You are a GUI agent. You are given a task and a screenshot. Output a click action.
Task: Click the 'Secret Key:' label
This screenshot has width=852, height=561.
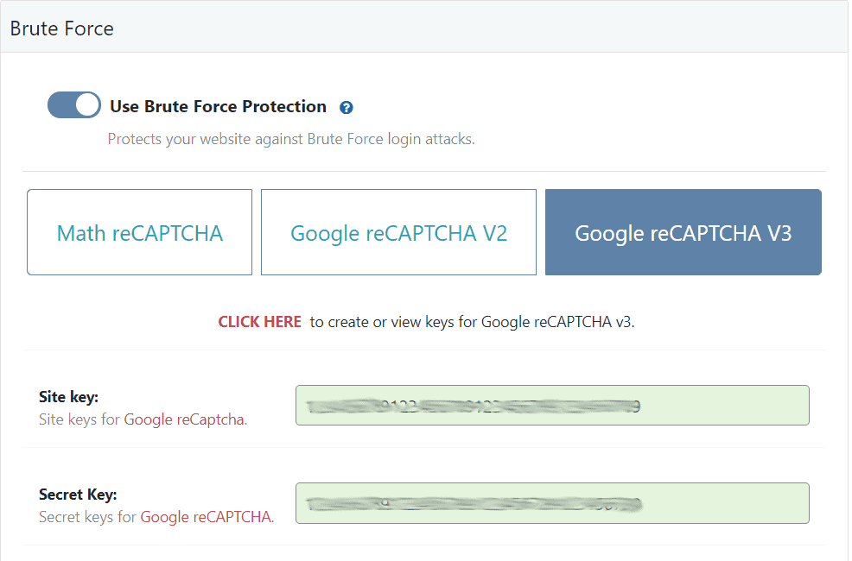click(x=78, y=495)
